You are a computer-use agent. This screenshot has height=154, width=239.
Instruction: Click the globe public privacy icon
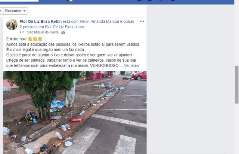pyautogui.click(x=63, y=33)
